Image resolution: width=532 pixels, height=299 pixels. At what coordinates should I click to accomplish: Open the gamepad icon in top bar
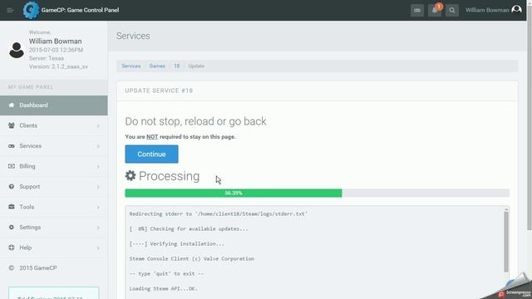417,10
